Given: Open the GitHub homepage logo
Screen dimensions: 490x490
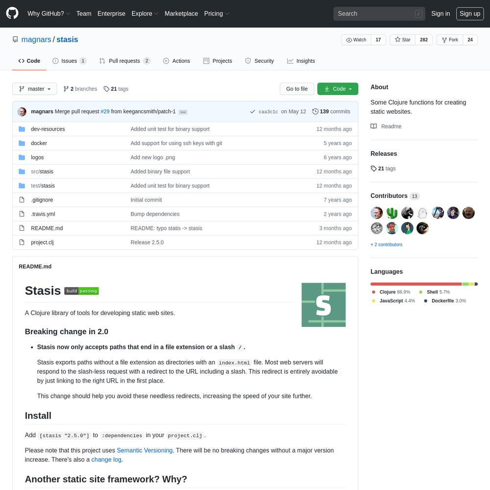Looking at the screenshot, I should pyautogui.click(x=12, y=13).
